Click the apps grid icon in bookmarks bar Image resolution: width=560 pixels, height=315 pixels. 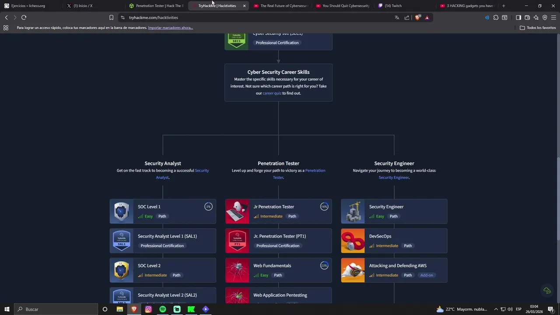[x=6, y=28]
